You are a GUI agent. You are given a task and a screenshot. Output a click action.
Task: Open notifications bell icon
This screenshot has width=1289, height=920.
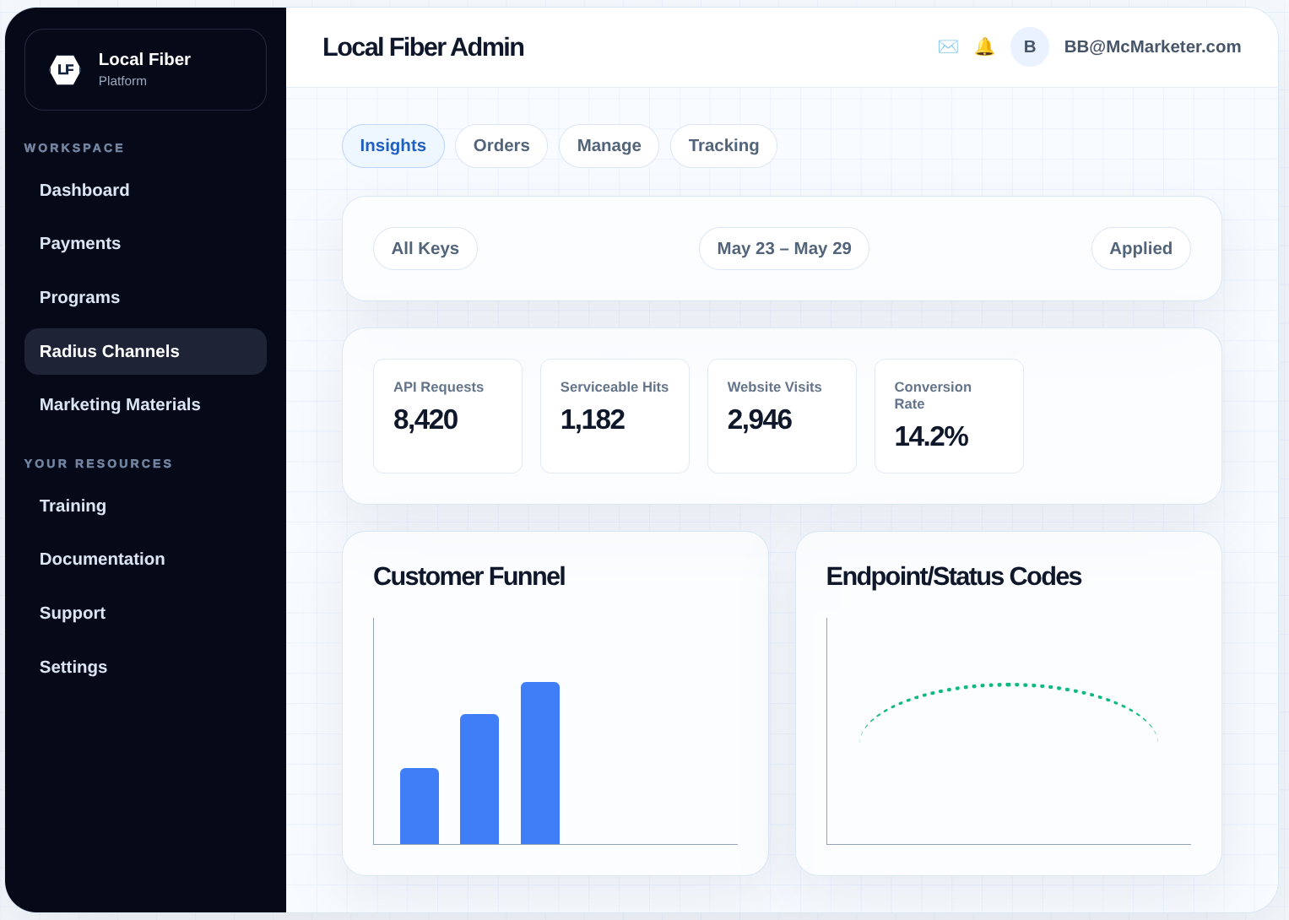pos(984,46)
